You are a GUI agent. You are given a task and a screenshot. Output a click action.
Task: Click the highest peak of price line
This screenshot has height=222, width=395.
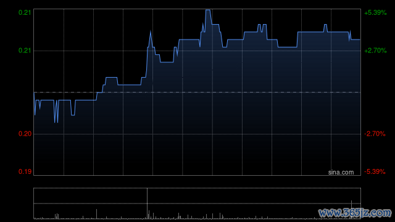click(208, 10)
